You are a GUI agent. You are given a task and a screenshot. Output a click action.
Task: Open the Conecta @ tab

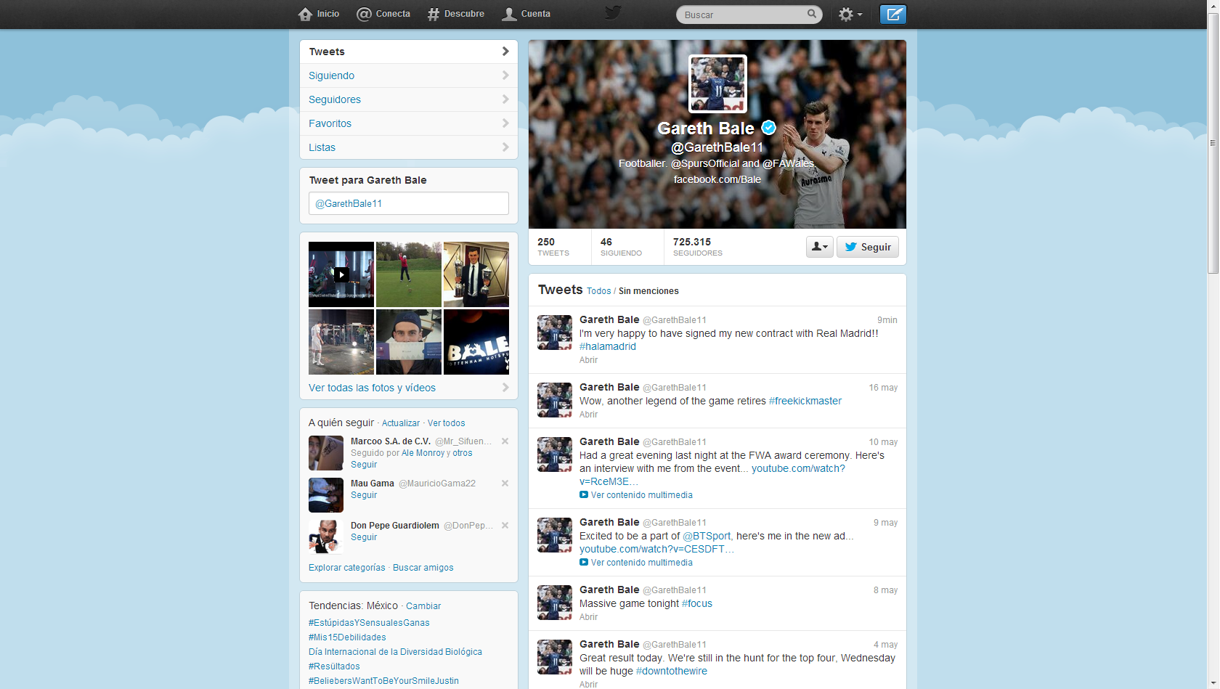coord(383,14)
